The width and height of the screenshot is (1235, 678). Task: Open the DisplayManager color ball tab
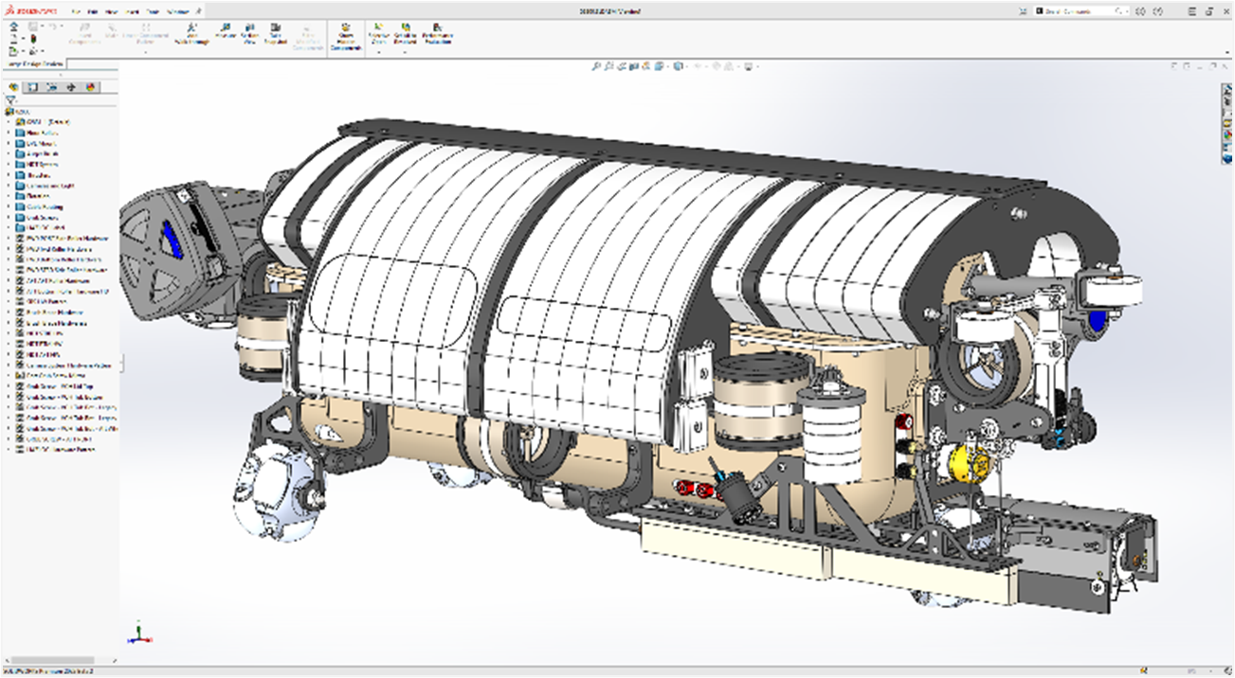pos(91,86)
